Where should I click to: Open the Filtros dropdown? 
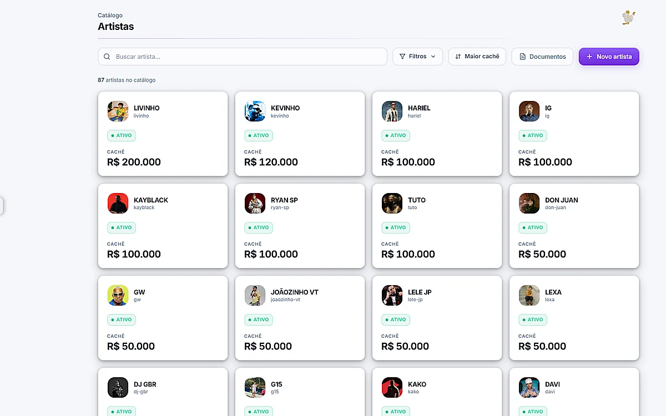pos(418,57)
